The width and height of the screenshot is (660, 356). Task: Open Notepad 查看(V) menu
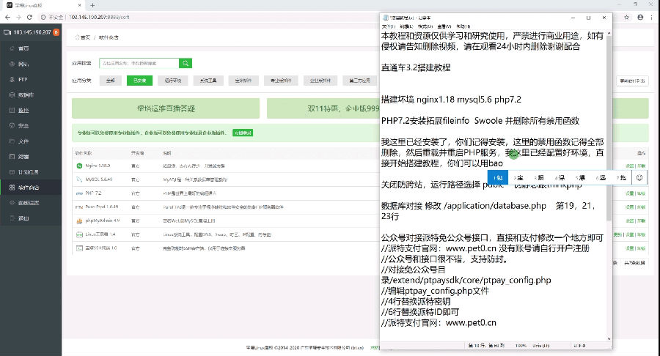pos(444,26)
